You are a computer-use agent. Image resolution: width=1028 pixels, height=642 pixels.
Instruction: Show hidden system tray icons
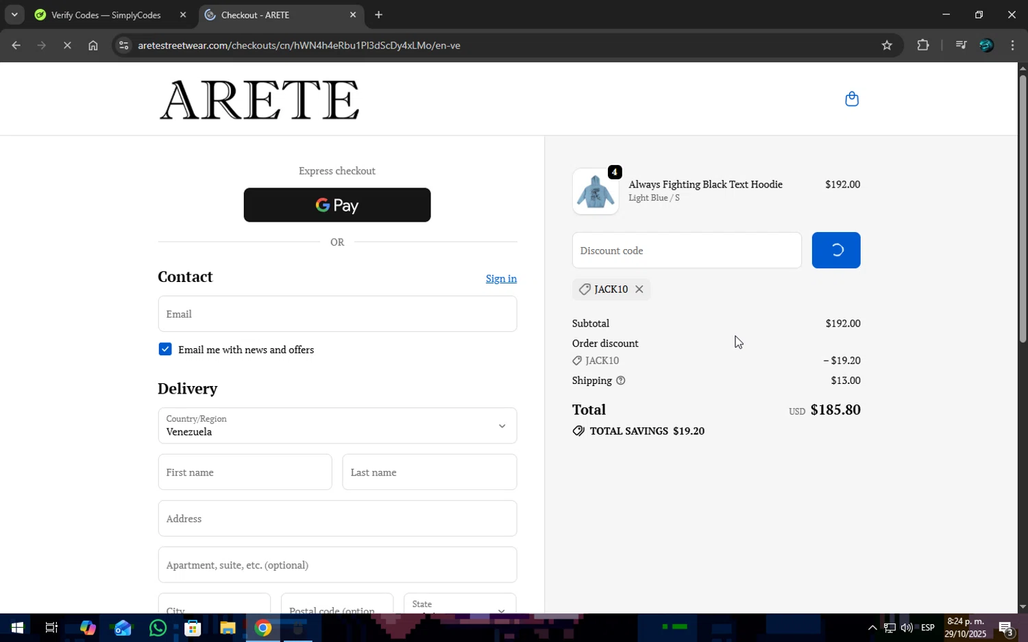point(872,628)
